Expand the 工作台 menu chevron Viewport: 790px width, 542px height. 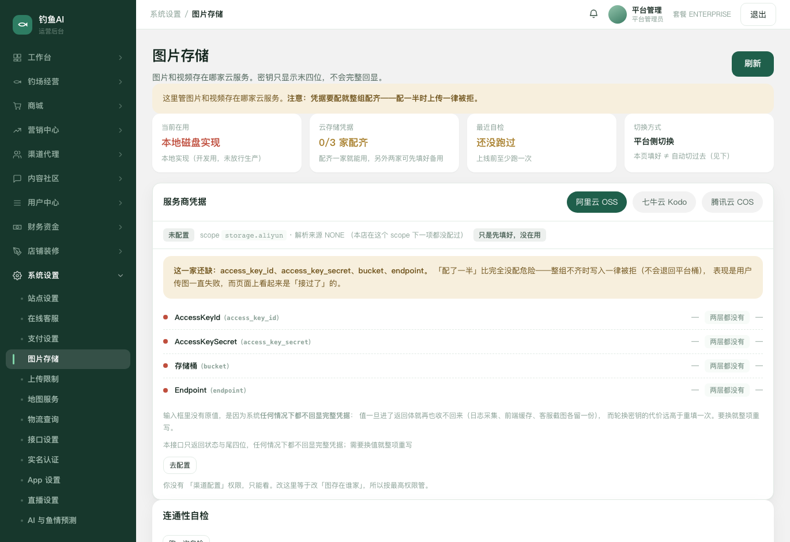tap(121, 58)
